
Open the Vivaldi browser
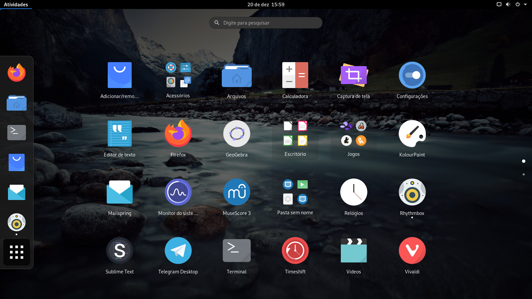point(412,251)
